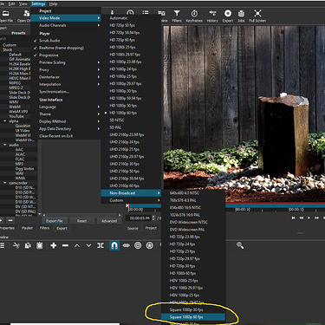Rewind the player
Image resolution: width=325 pixels, height=325 pixels.
pyautogui.click(x=302, y=218)
